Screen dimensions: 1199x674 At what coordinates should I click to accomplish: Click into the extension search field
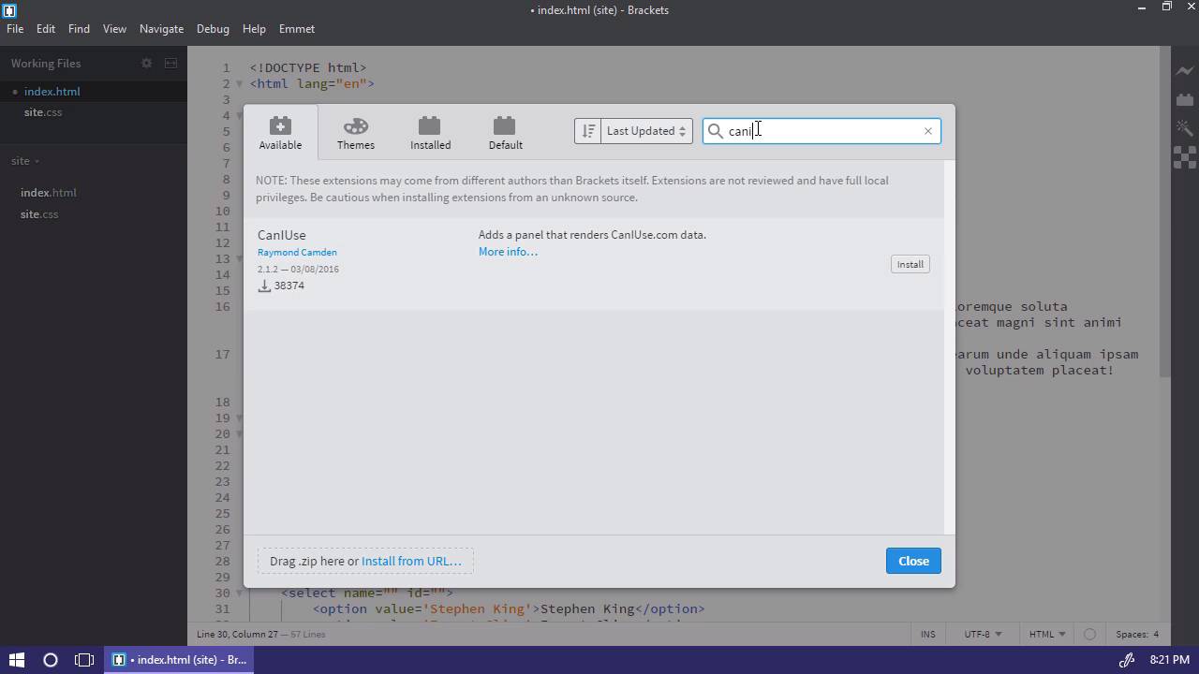(822, 131)
